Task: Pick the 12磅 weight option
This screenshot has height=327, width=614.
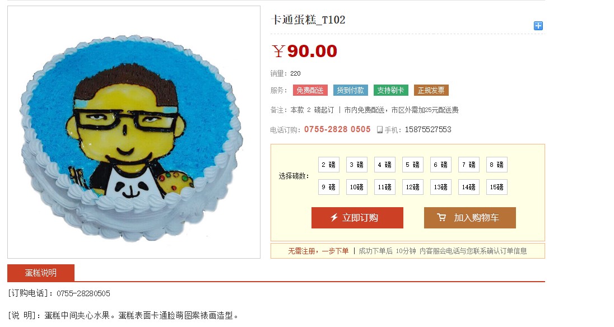Action: point(413,187)
